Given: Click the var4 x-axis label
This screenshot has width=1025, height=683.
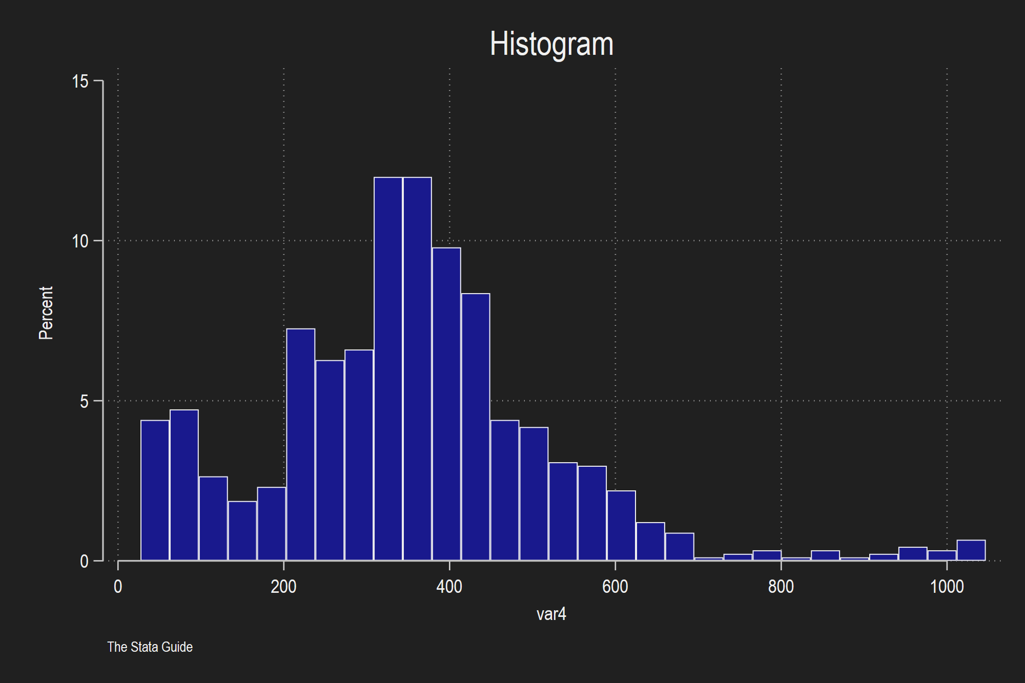Looking at the screenshot, I should click(x=551, y=614).
